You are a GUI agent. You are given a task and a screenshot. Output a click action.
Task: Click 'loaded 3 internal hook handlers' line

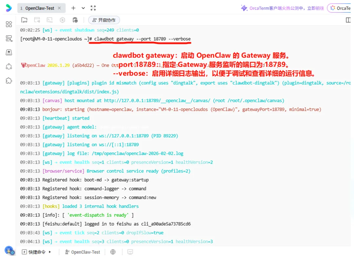coord(79,206)
